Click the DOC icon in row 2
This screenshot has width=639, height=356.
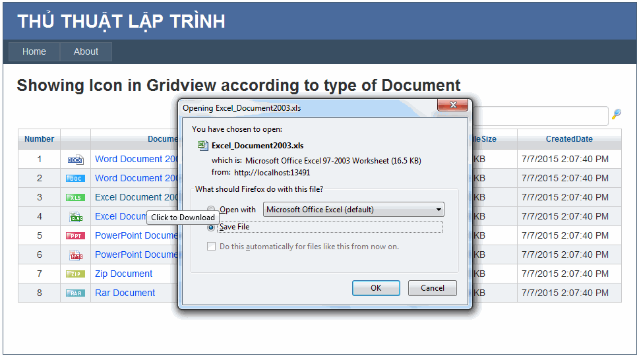[75, 179]
